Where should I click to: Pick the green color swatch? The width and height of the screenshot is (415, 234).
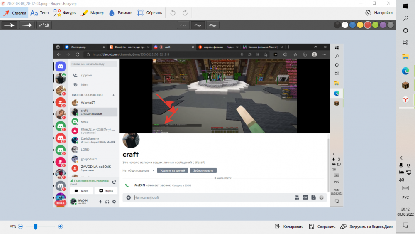pos(375,25)
